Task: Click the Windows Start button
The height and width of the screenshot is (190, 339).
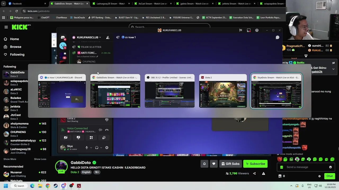Action: [x=6, y=186]
